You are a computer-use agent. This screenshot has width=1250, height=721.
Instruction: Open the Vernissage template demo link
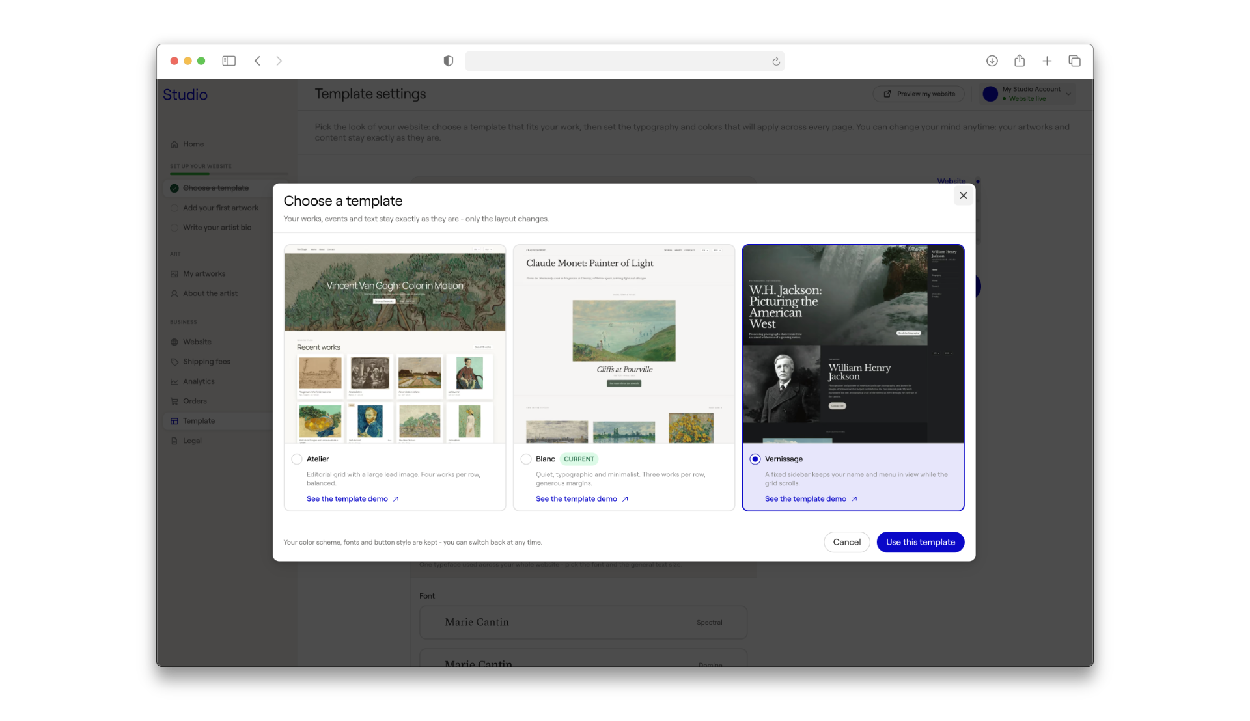tap(811, 499)
